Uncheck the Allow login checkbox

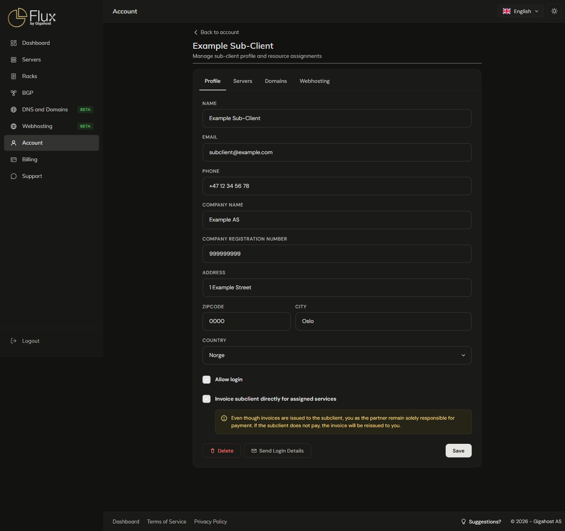[207, 380]
